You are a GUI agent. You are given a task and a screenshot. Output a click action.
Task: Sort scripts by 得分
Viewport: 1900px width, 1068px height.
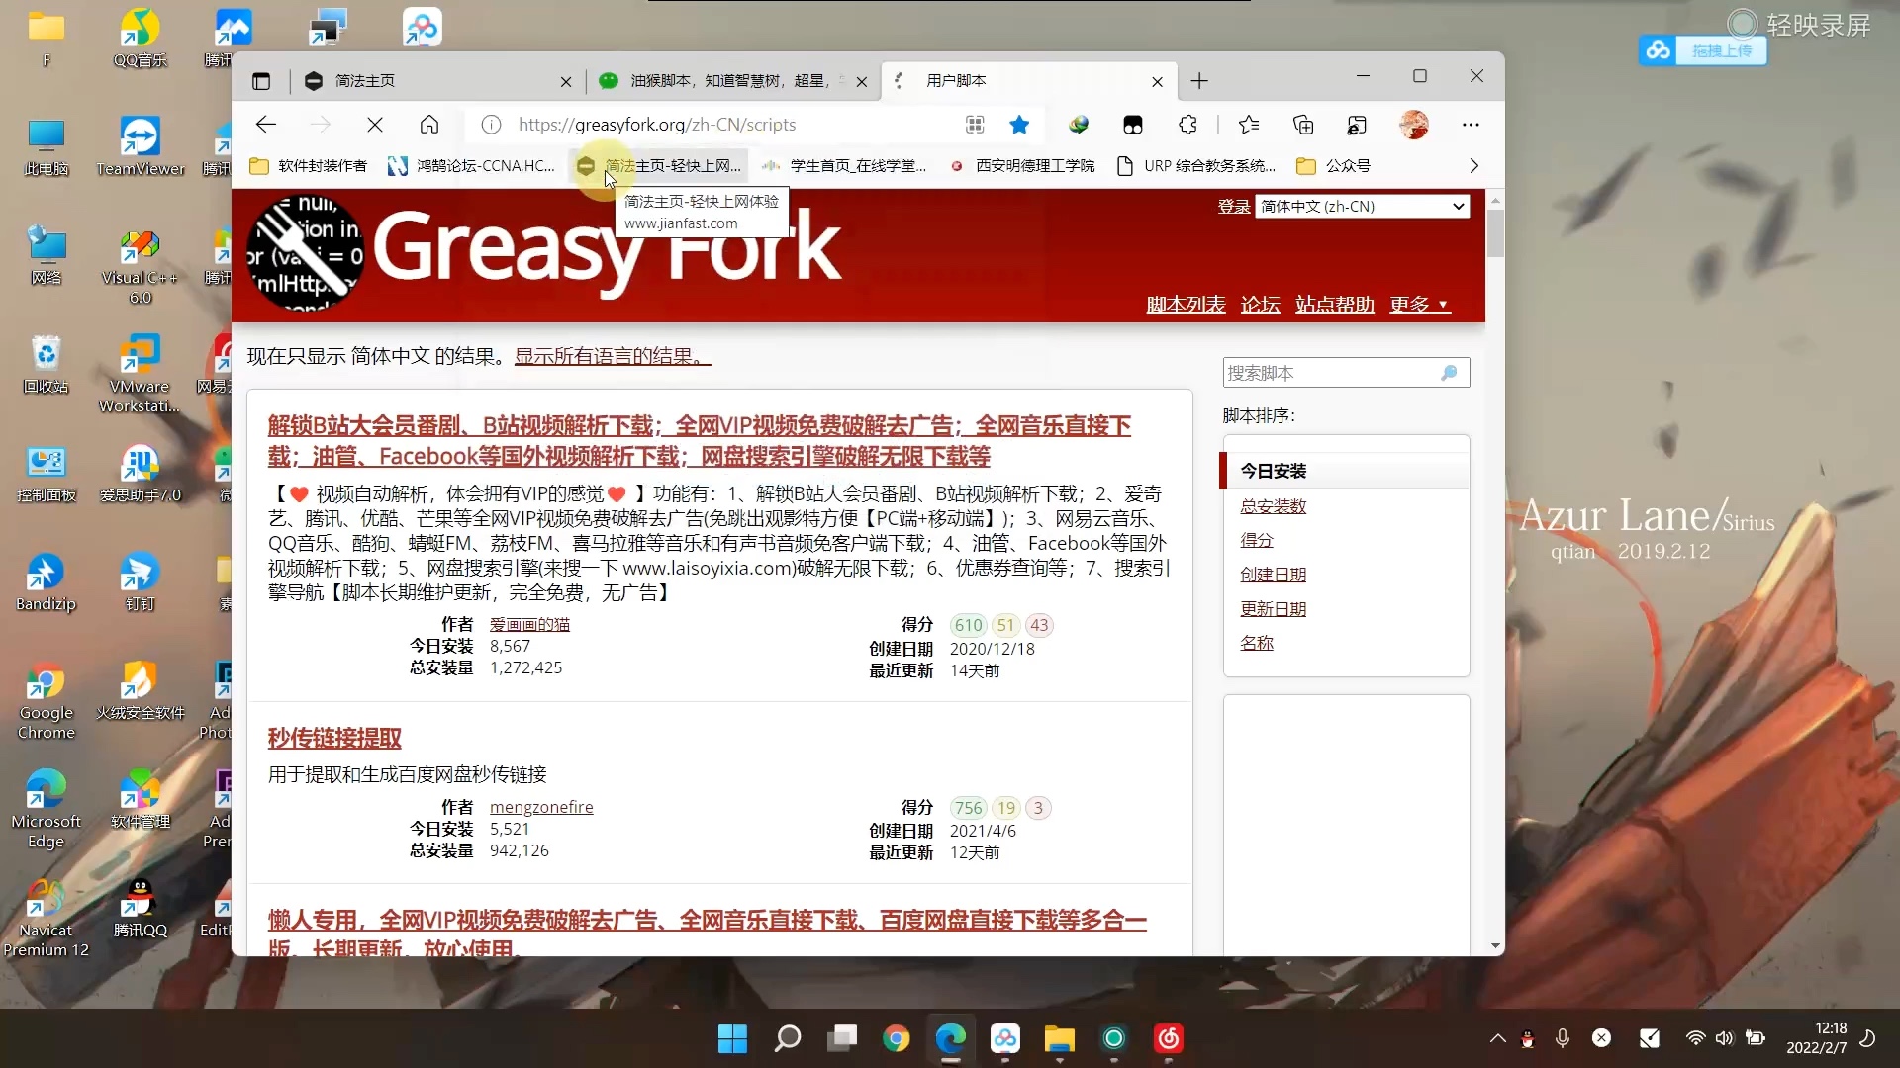tap(1257, 540)
